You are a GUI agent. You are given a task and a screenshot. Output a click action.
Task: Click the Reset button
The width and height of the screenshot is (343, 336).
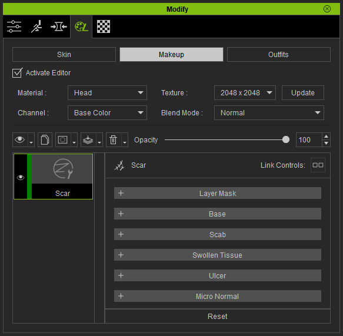218,317
